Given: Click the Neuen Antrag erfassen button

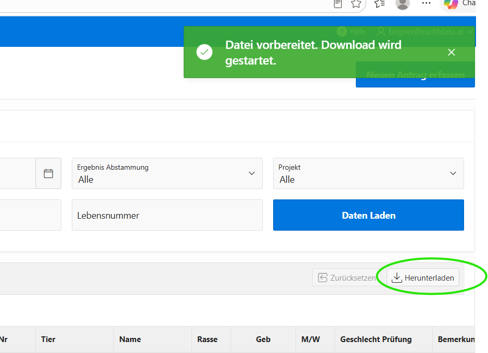Looking at the screenshot, I should coord(415,75).
